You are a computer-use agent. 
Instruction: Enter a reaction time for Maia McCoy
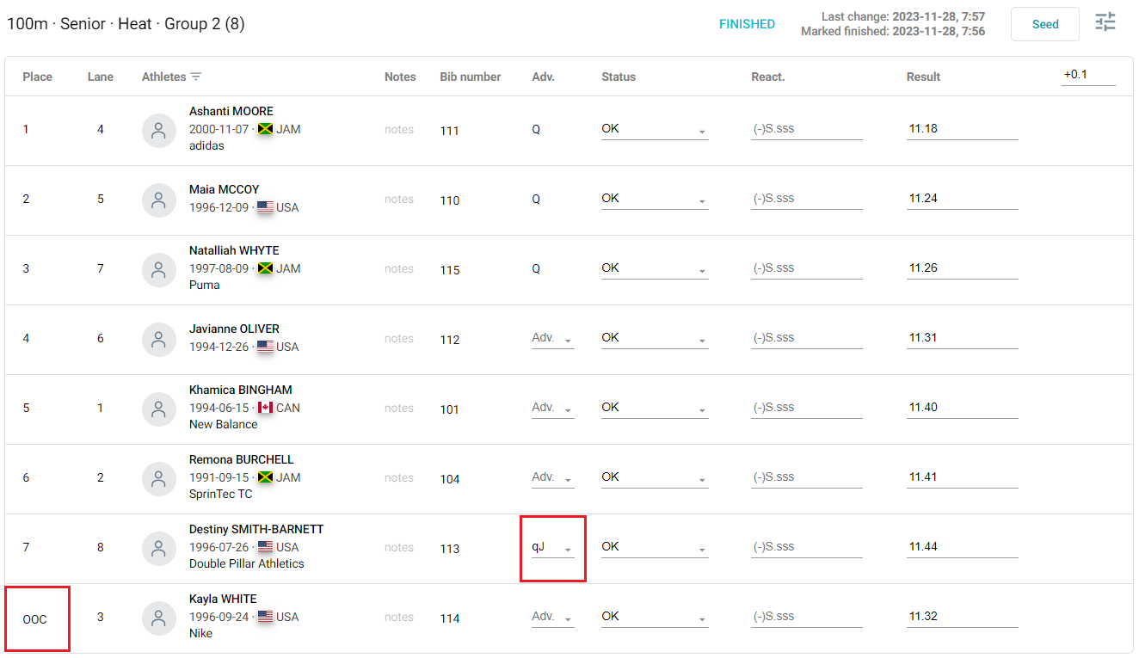click(805, 198)
